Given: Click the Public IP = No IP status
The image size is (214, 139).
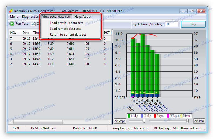Looking at the screenshot, I should click(x=85, y=128).
